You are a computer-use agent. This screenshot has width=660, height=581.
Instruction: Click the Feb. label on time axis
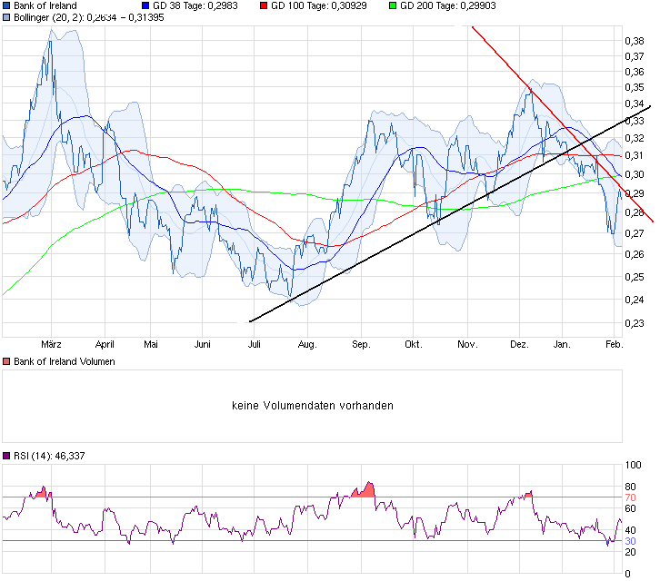615,345
